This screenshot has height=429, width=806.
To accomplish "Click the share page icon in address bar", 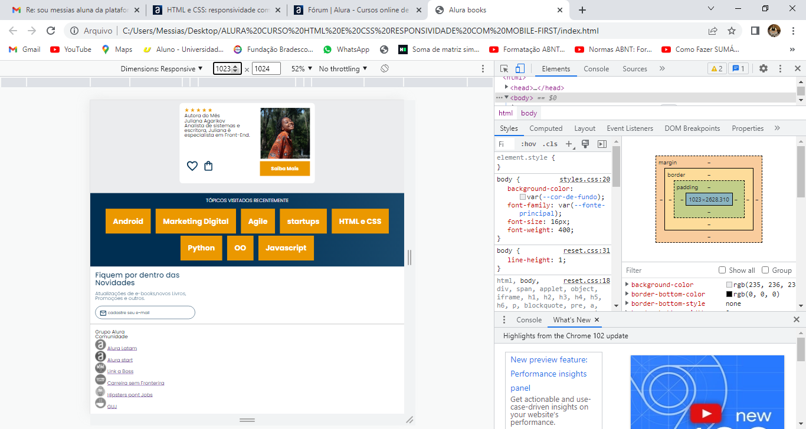I will click(713, 31).
